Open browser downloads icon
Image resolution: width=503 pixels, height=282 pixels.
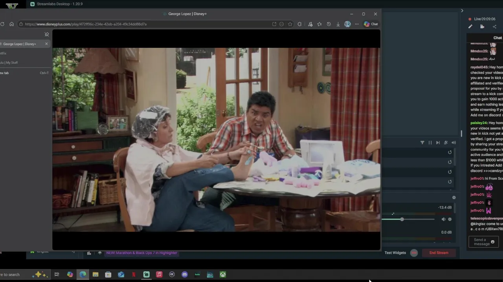pos(338,24)
